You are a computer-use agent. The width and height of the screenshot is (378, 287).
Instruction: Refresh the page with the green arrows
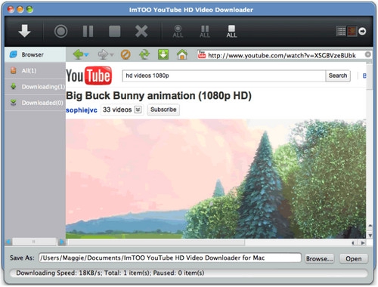[144, 54]
